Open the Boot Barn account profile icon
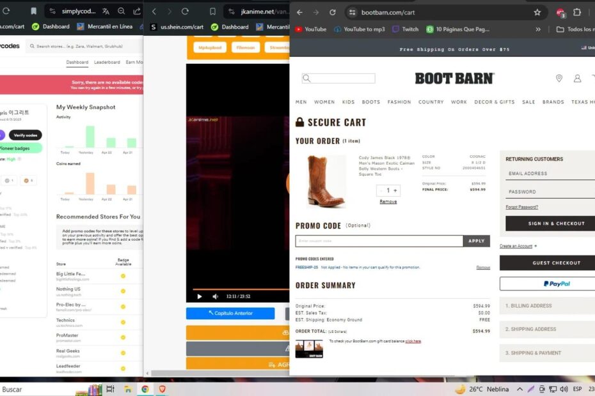Viewport: 595px width, 396px height. [x=577, y=79]
